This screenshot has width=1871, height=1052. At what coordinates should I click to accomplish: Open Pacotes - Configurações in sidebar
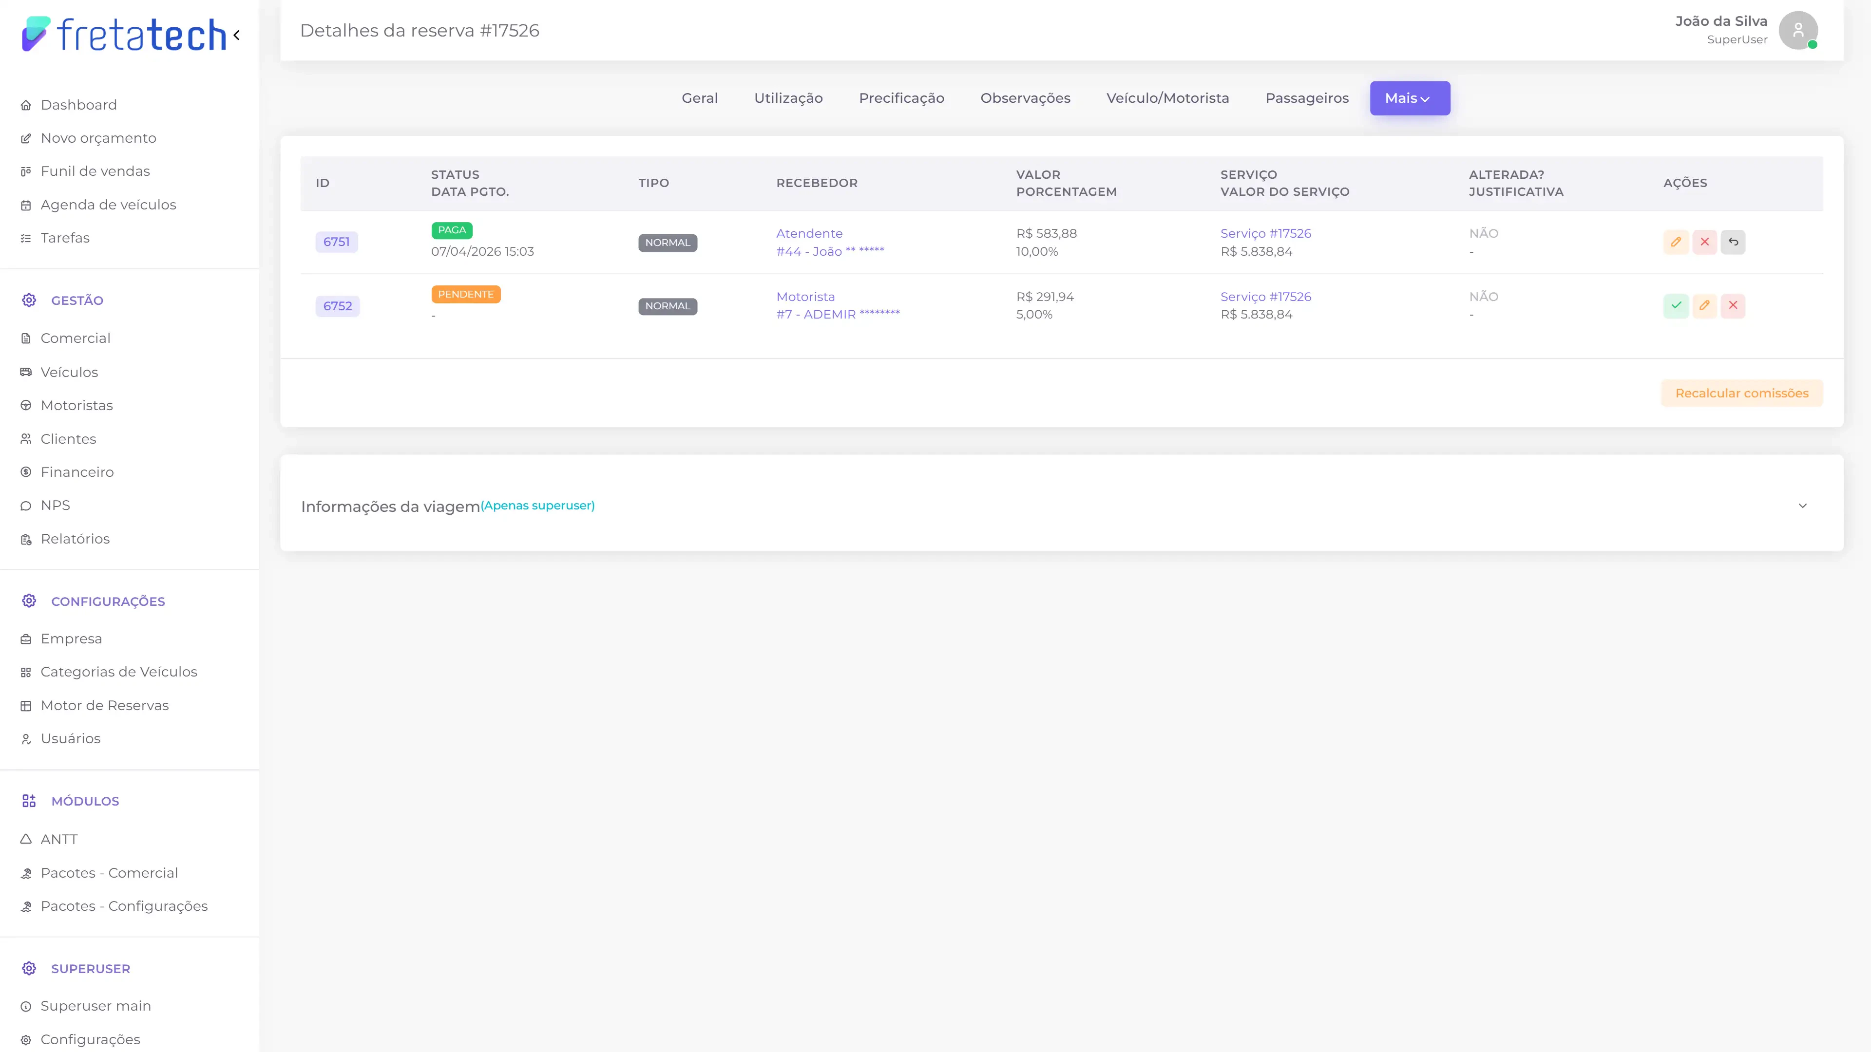click(x=124, y=907)
